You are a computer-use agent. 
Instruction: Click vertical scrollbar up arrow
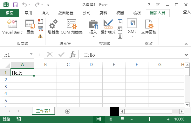point(187,65)
